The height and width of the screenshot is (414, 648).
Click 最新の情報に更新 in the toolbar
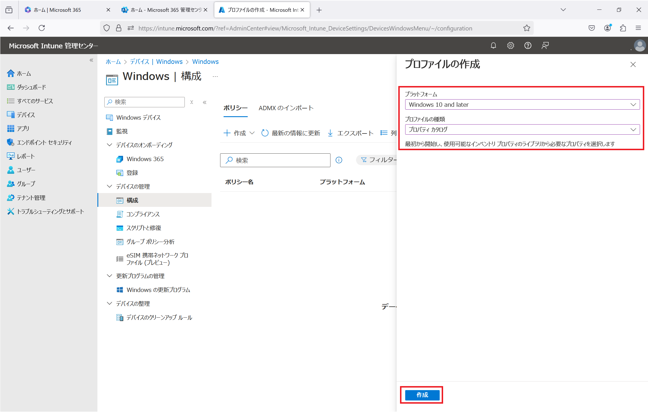[291, 133]
